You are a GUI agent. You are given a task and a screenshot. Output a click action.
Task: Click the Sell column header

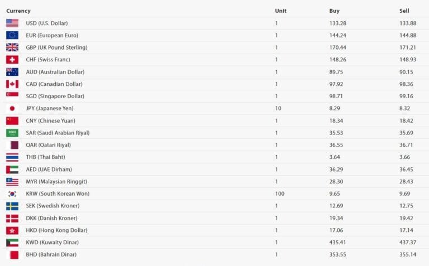pyautogui.click(x=404, y=11)
